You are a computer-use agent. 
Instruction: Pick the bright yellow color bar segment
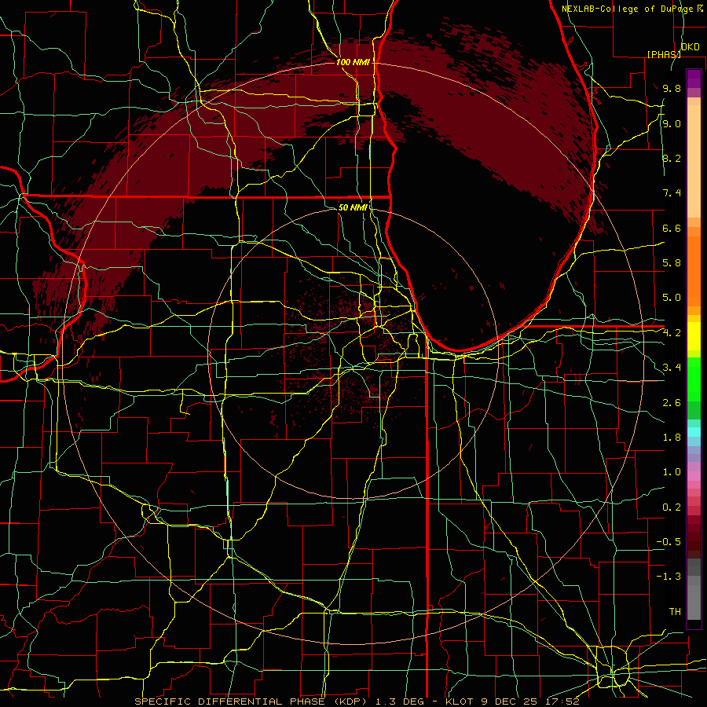pyautogui.click(x=694, y=336)
